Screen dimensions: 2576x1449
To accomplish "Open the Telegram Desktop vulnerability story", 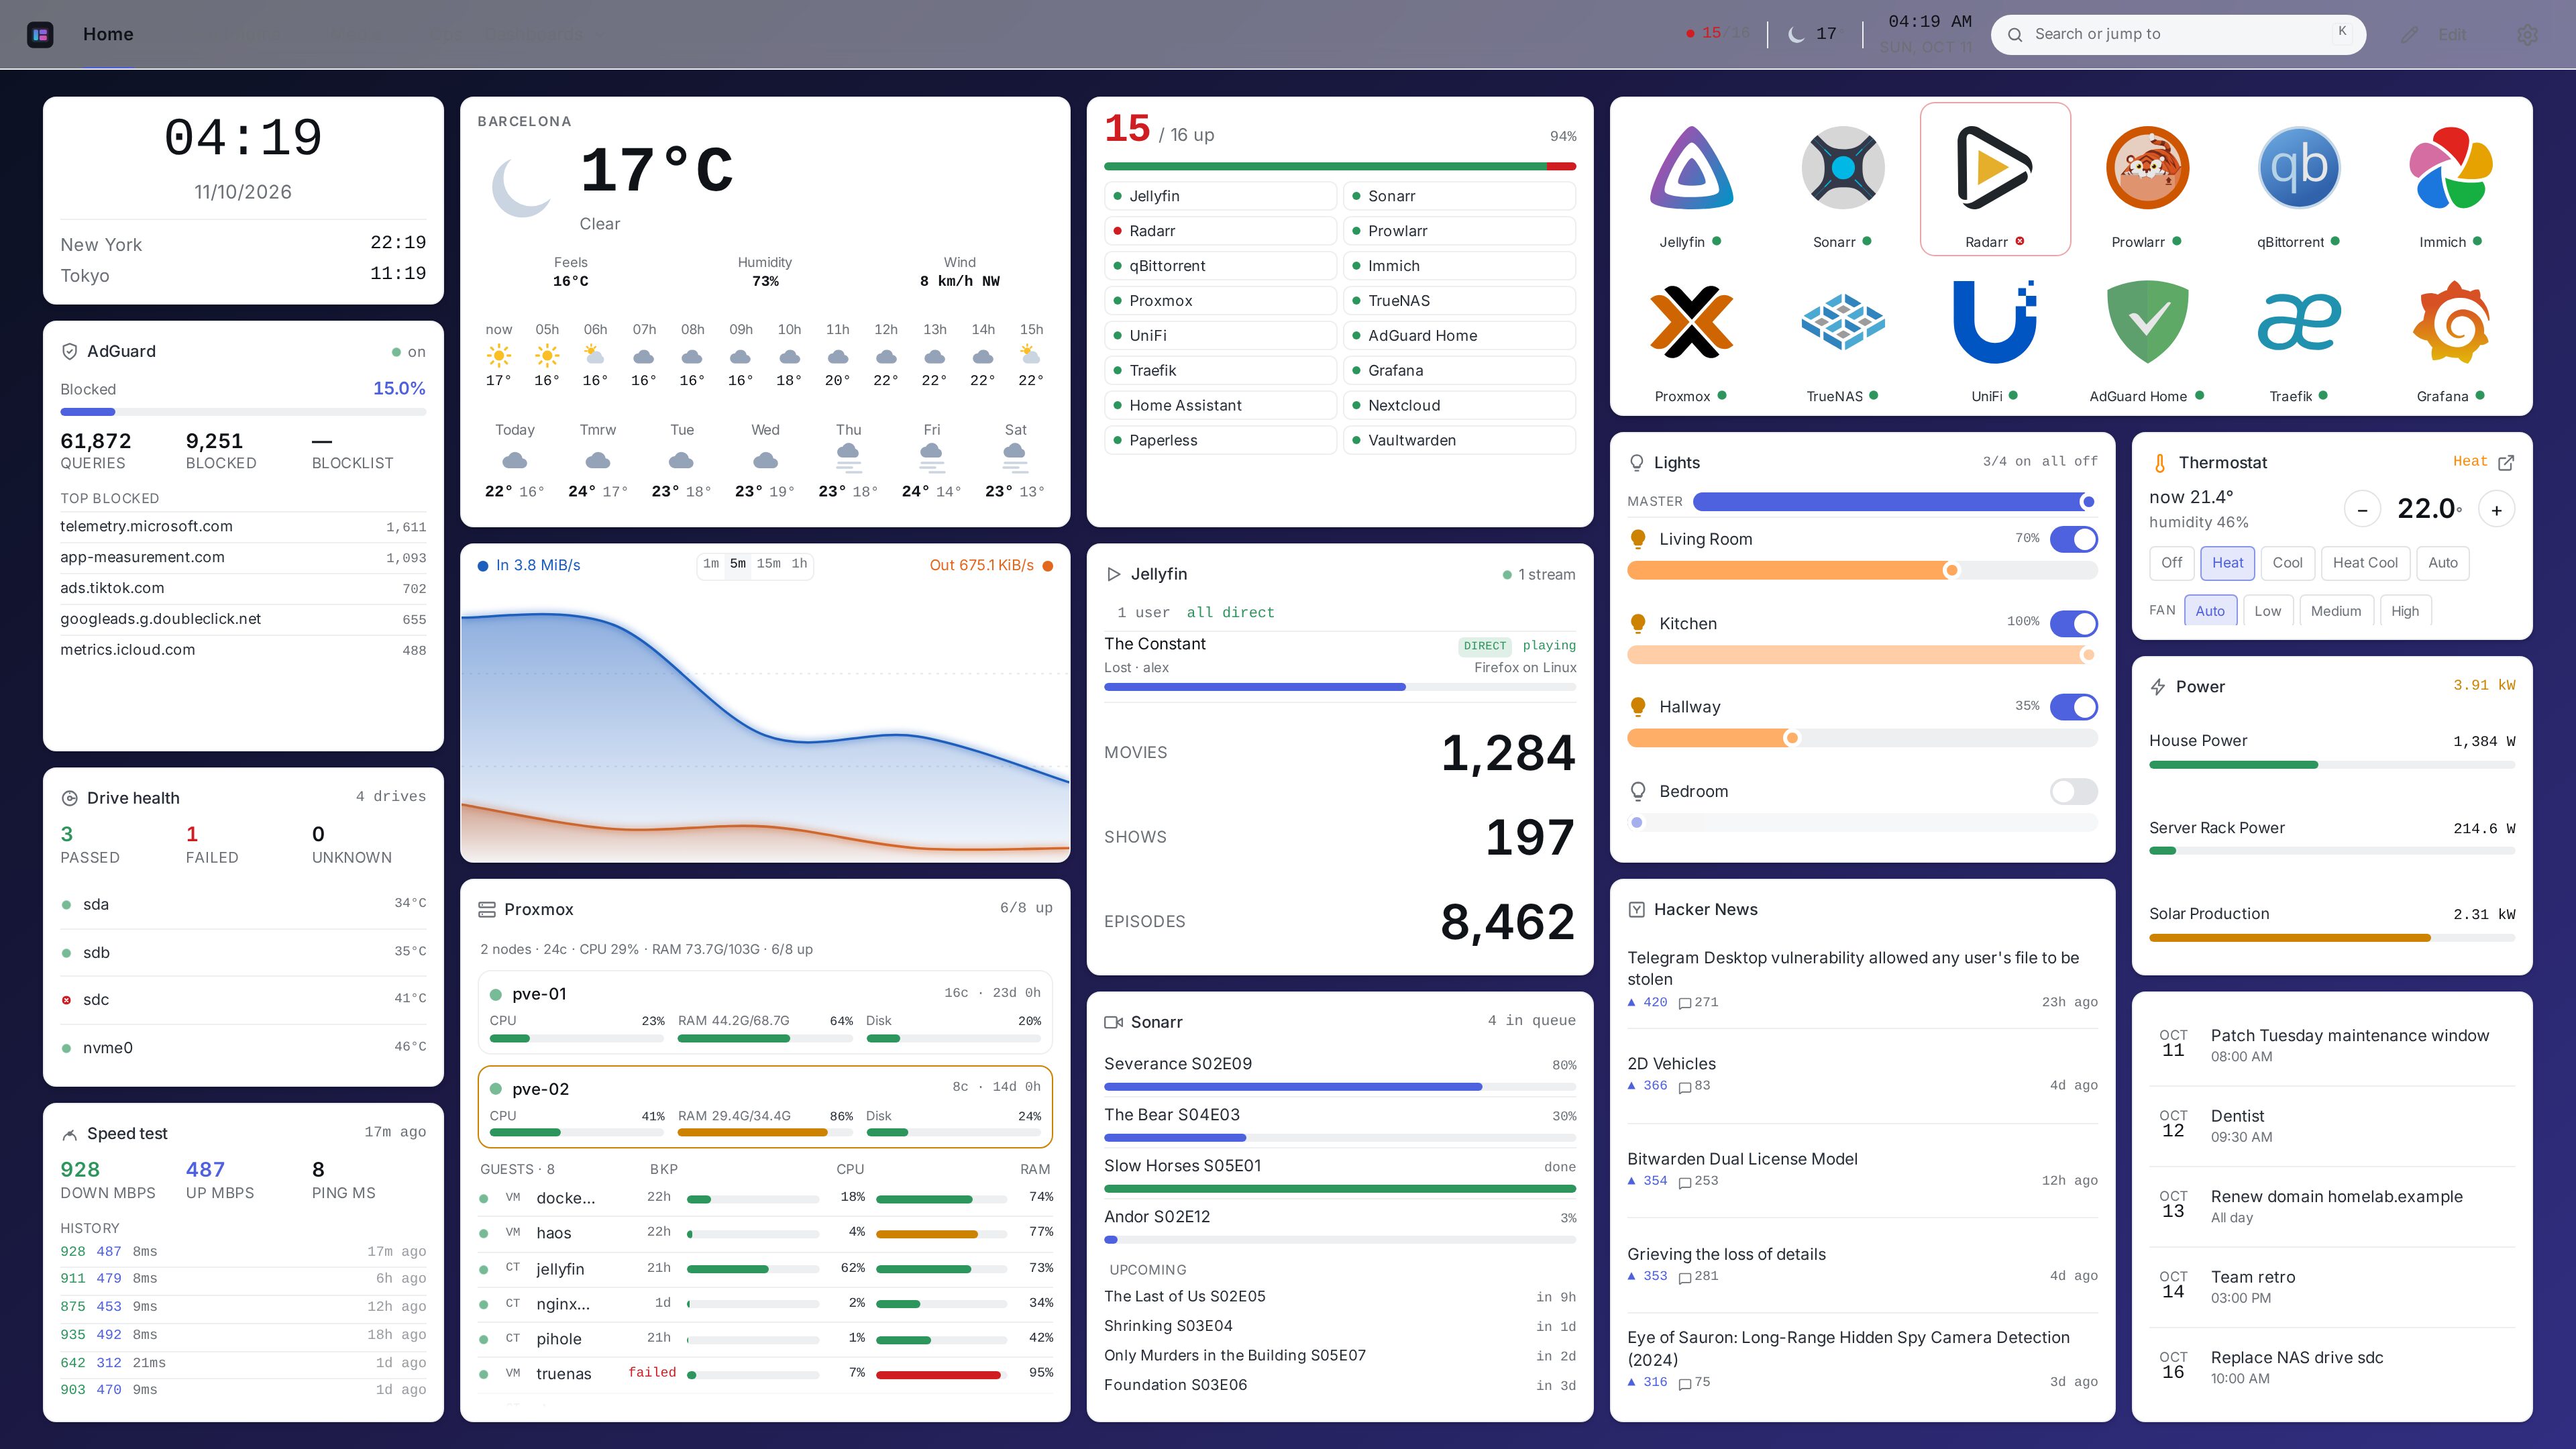I will [1852, 968].
